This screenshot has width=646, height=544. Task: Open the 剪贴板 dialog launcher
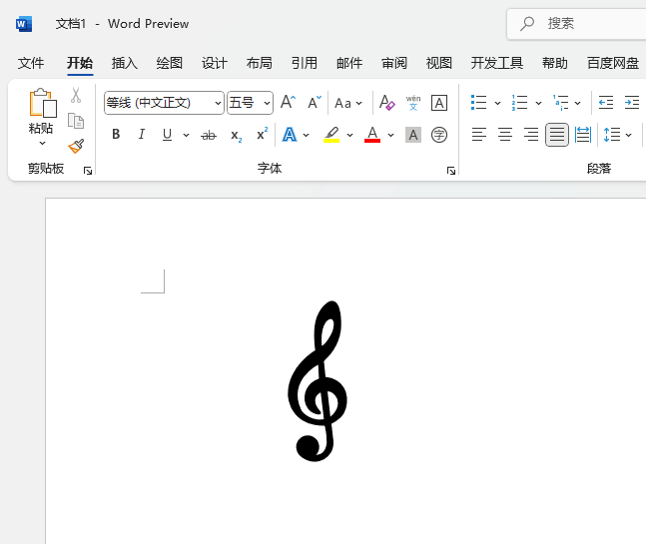(x=88, y=171)
